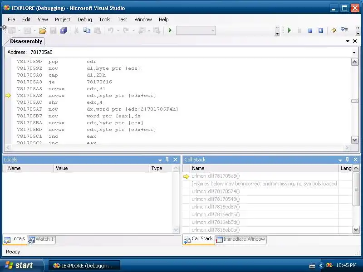Click the Step Into icon

(344, 30)
